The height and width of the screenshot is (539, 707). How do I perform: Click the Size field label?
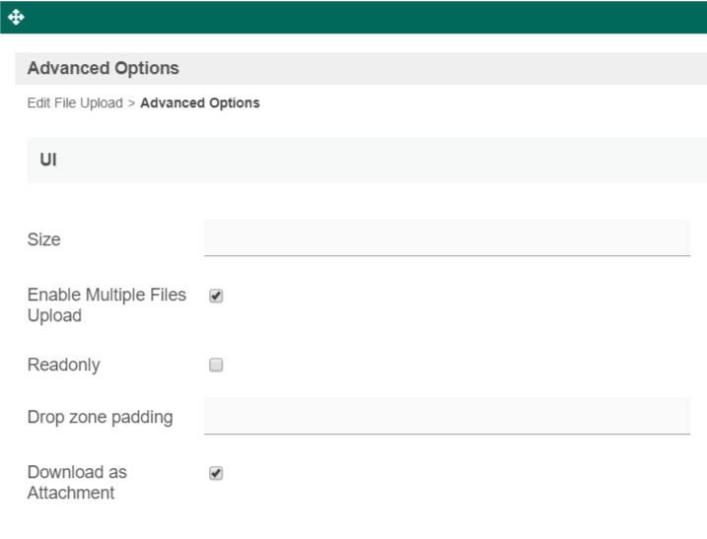pos(44,239)
